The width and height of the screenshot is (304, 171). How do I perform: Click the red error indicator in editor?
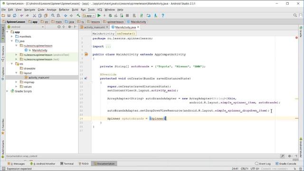(296, 38)
